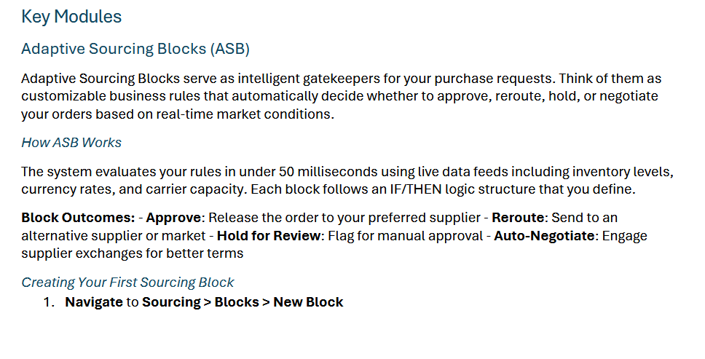The image size is (705, 359).
Task: Click the list number "1."
Action: pos(48,301)
